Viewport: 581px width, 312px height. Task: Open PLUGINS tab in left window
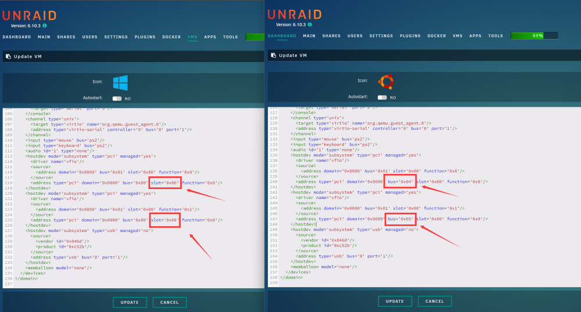point(145,37)
